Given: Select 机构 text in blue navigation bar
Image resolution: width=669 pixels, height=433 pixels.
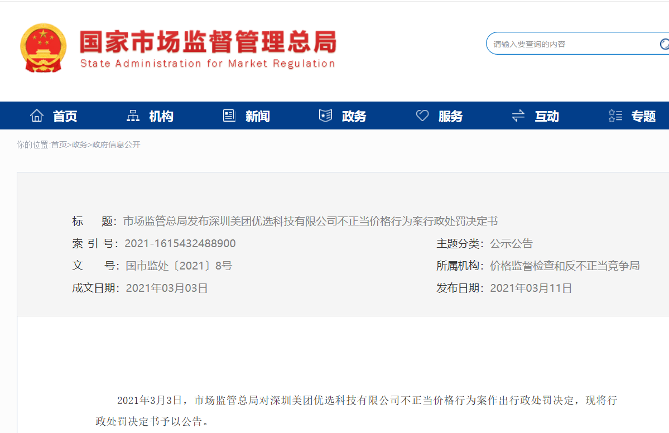Looking at the screenshot, I should coord(161,116).
